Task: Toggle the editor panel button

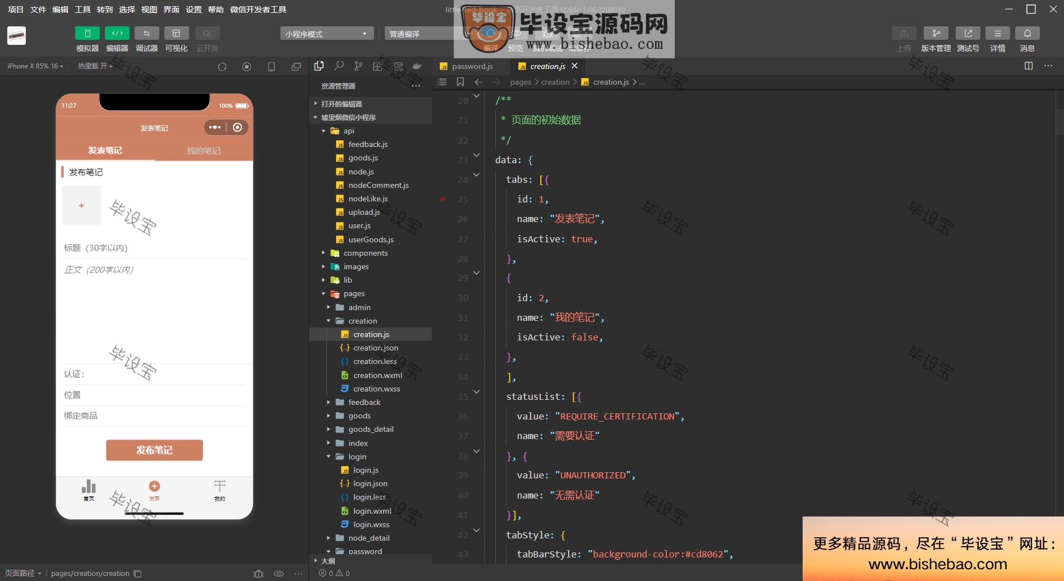Action: (117, 34)
